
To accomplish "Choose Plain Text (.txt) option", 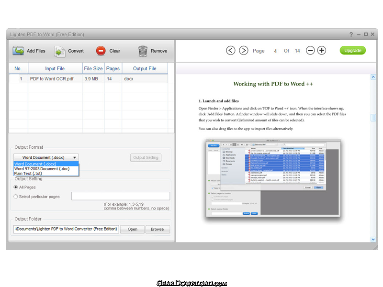I will (46, 174).
